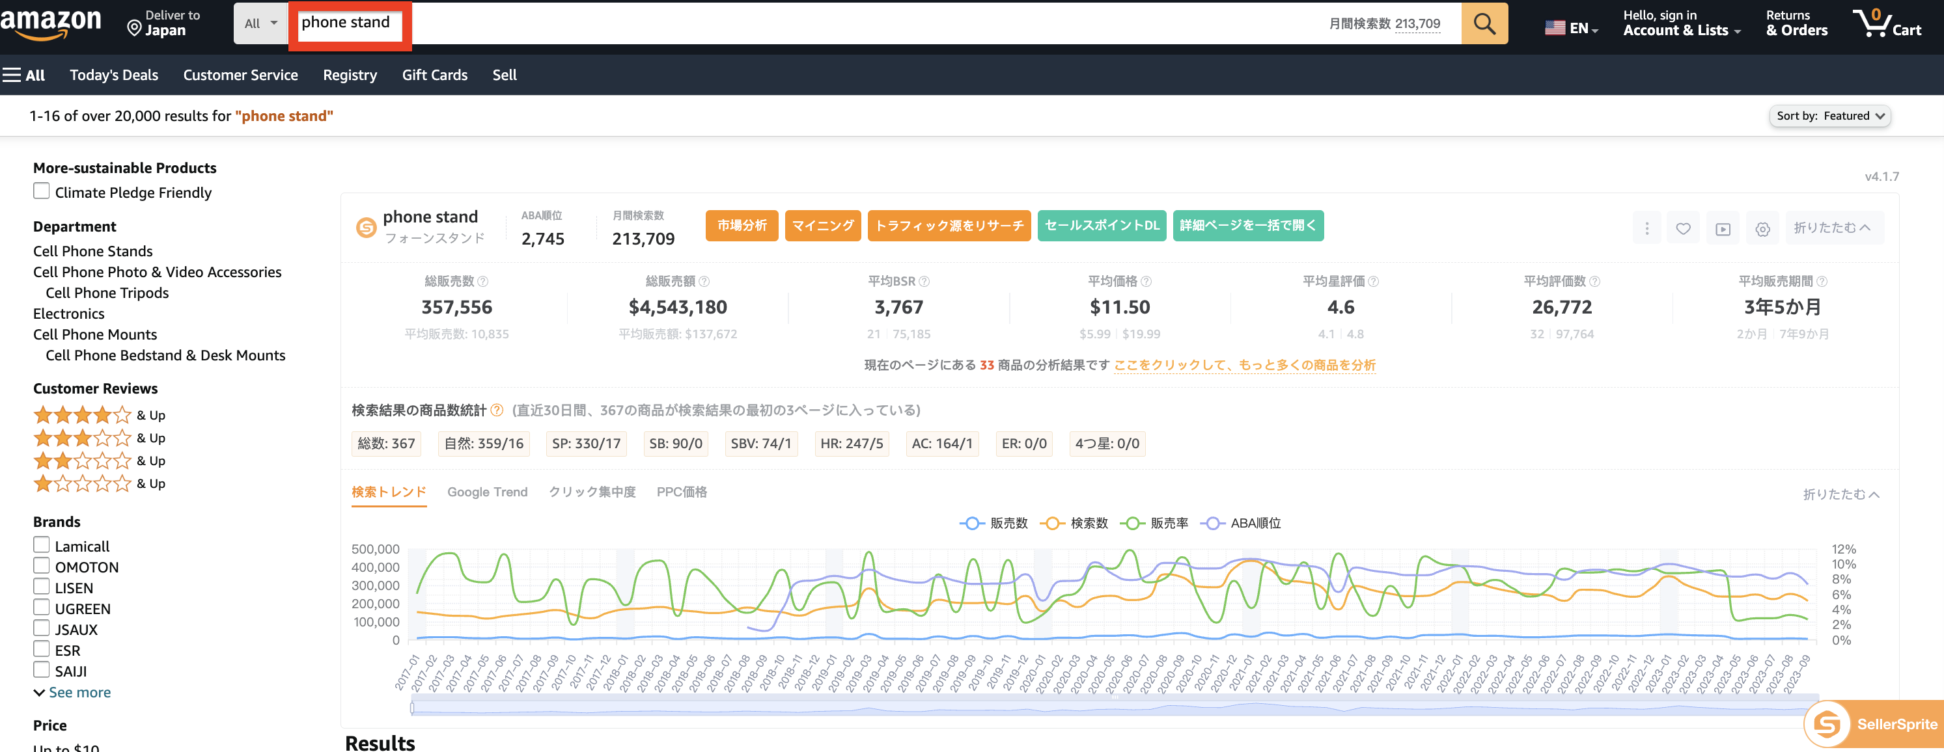Click the phone stand search input field
Screen dimensions: 1944x752
[x=876, y=23]
